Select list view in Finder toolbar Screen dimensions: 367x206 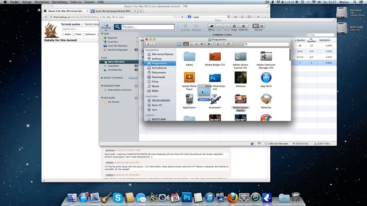point(191,44)
